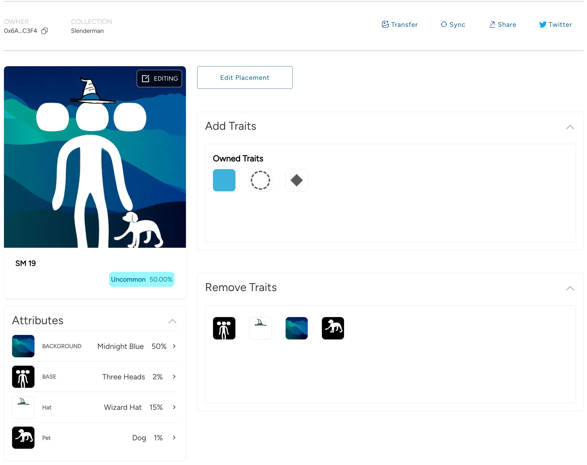The height and width of the screenshot is (465, 587).
Task: Collapse the Attributes panel
Action: pos(173,321)
